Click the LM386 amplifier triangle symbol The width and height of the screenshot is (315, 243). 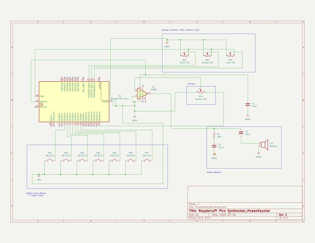coord(143,93)
